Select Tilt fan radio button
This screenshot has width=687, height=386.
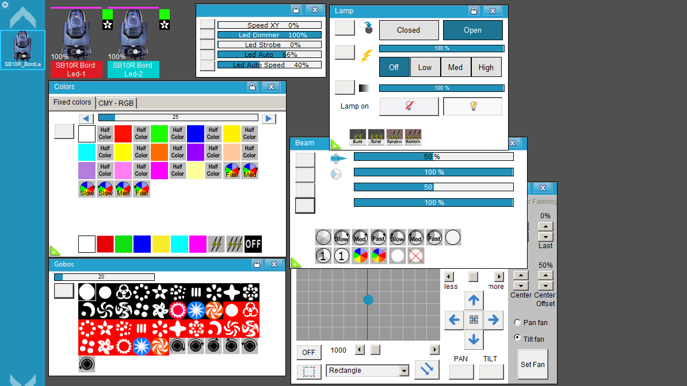517,337
